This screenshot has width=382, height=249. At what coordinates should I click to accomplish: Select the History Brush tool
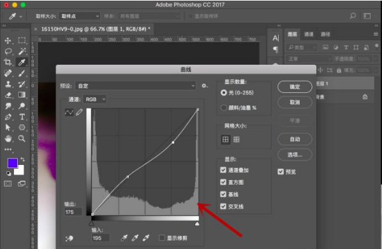[22, 84]
